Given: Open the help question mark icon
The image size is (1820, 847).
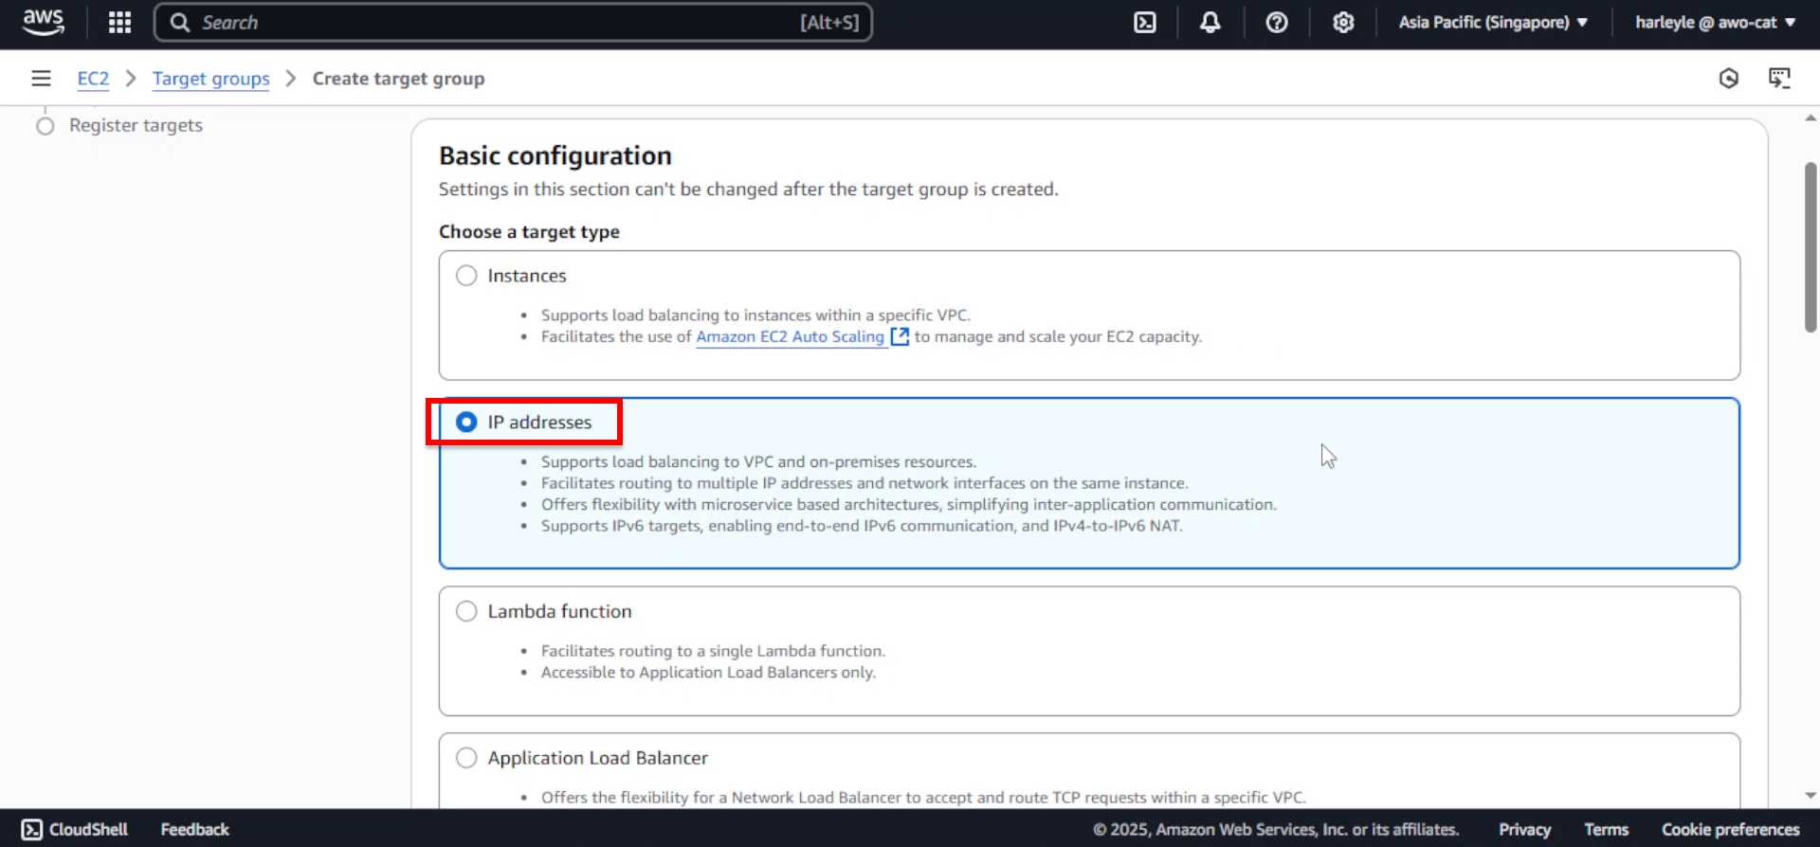Looking at the screenshot, I should pyautogui.click(x=1276, y=22).
